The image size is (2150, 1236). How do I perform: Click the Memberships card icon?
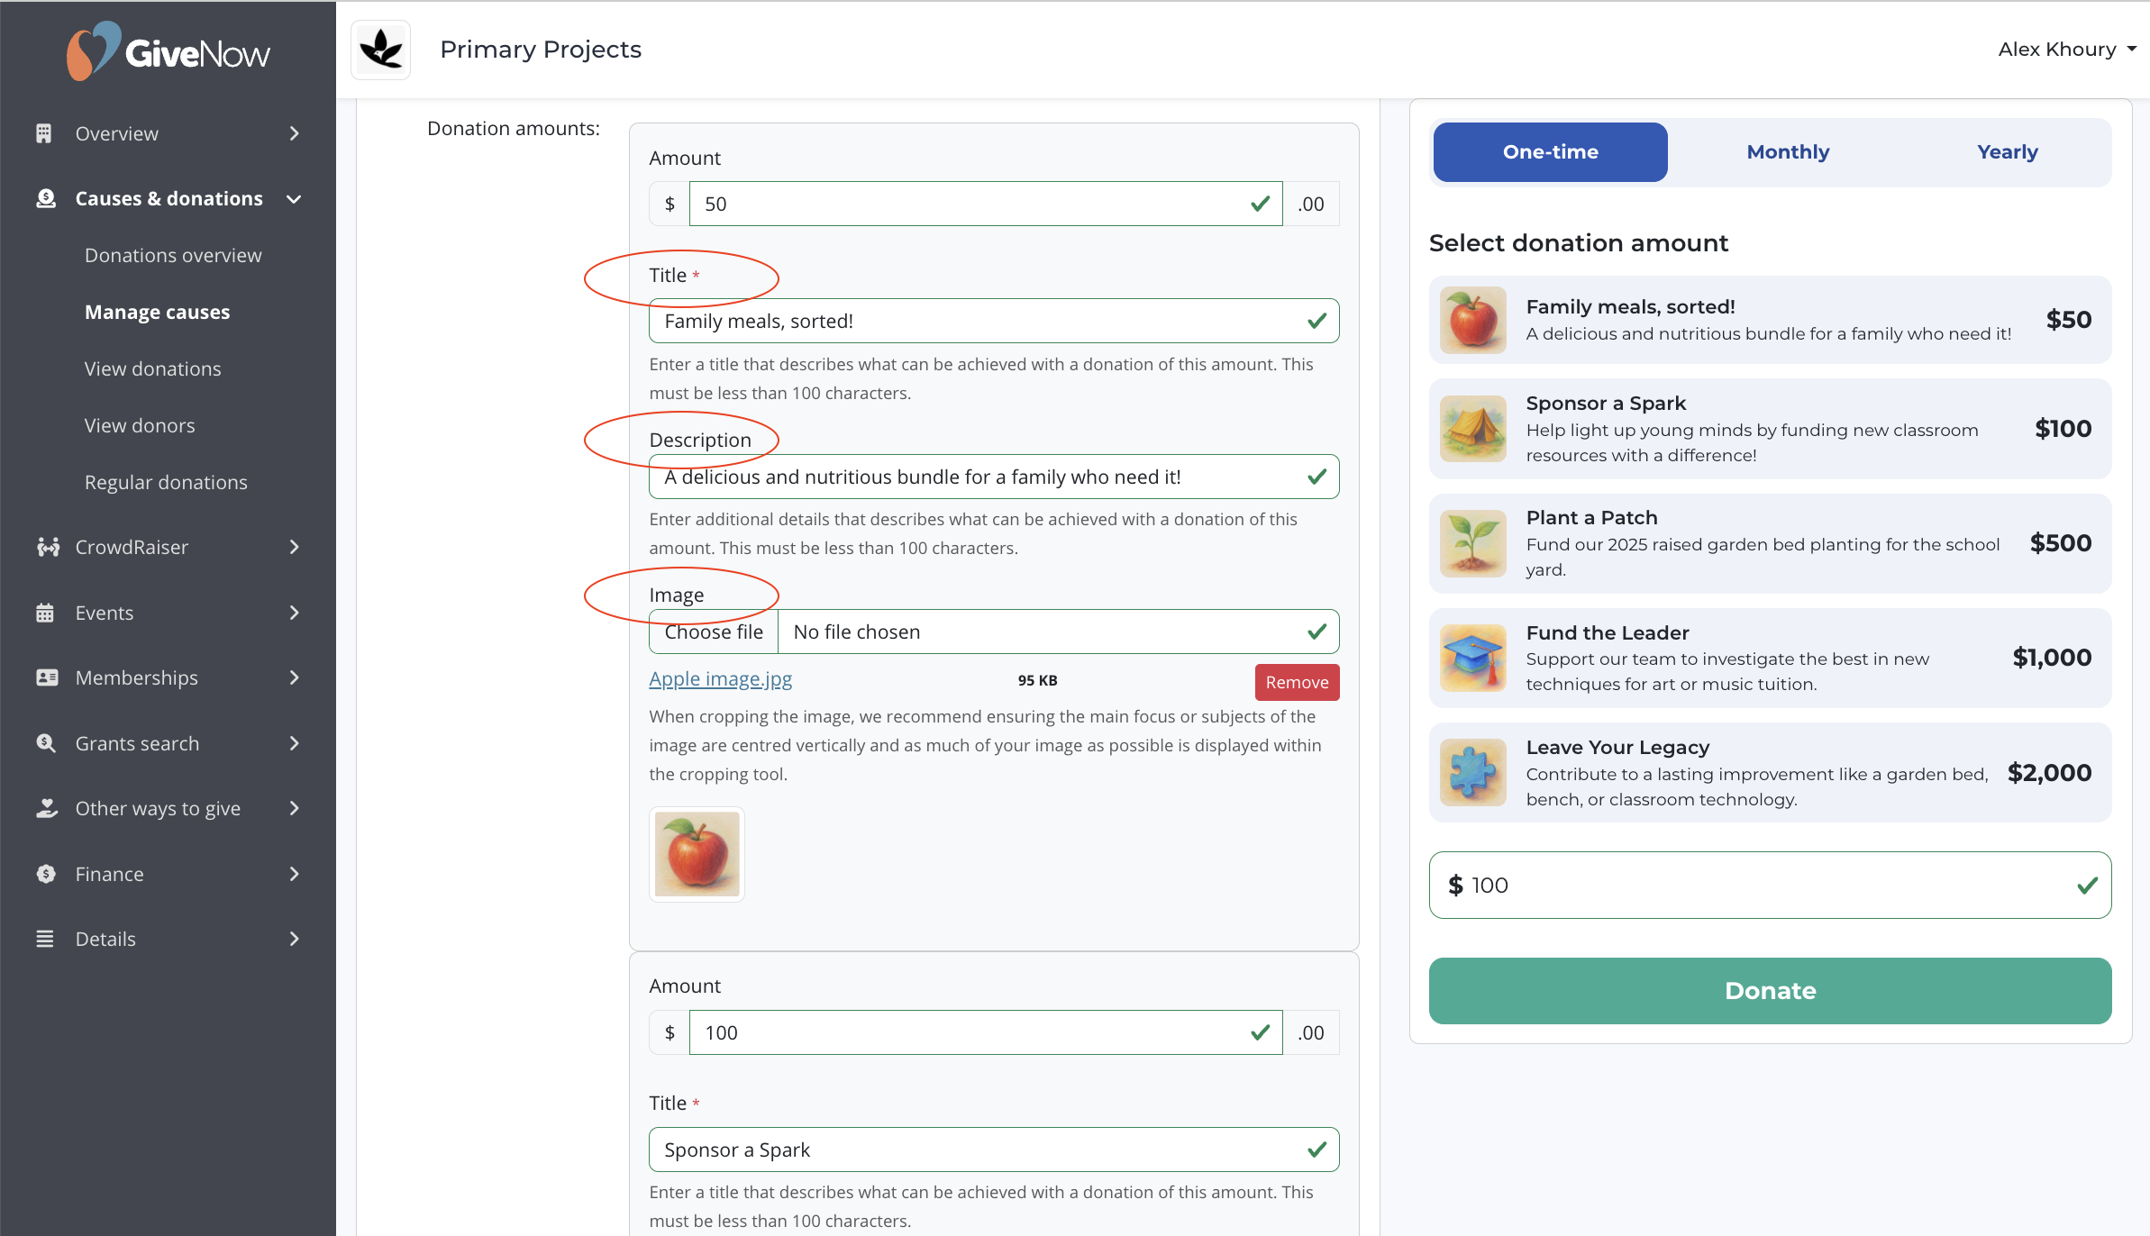click(46, 677)
